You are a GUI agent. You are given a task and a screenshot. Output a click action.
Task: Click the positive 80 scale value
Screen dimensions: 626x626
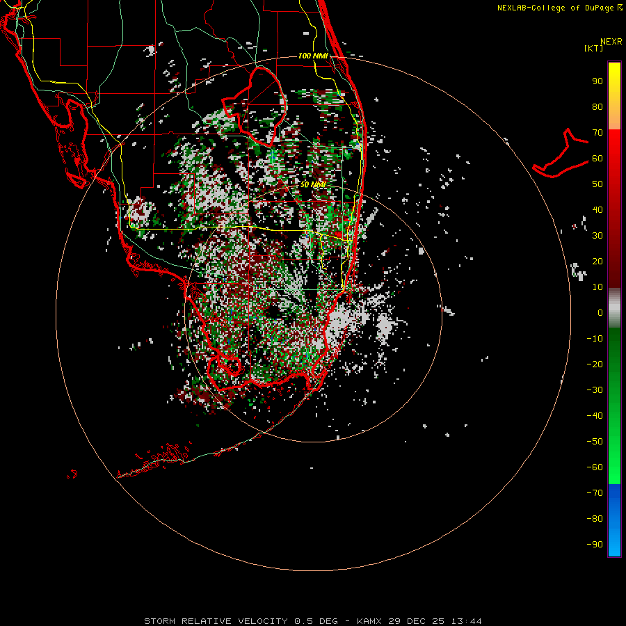click(597, 107)
